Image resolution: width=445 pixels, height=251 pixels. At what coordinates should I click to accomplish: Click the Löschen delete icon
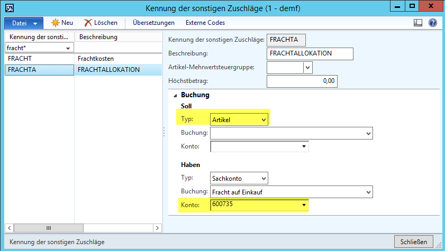tap(88, 23)
